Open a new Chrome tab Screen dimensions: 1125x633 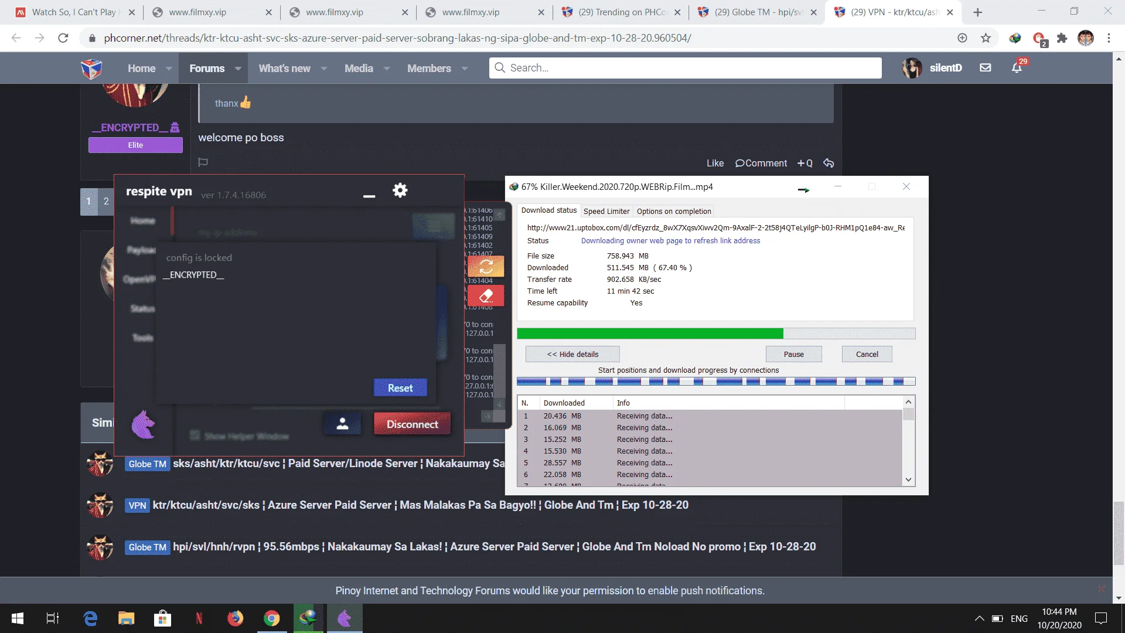pos(978,12)
